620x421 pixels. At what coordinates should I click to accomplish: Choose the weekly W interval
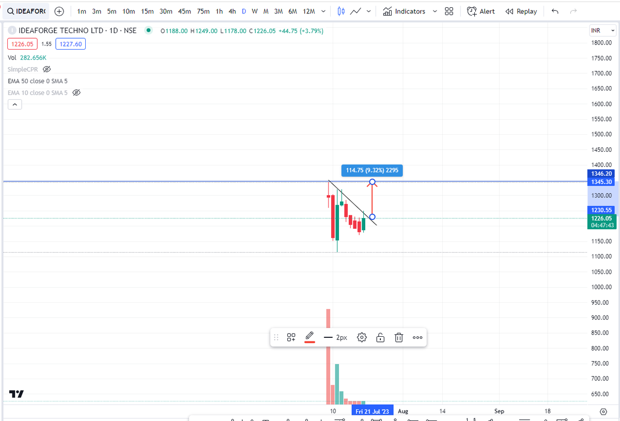click(255, 11)
